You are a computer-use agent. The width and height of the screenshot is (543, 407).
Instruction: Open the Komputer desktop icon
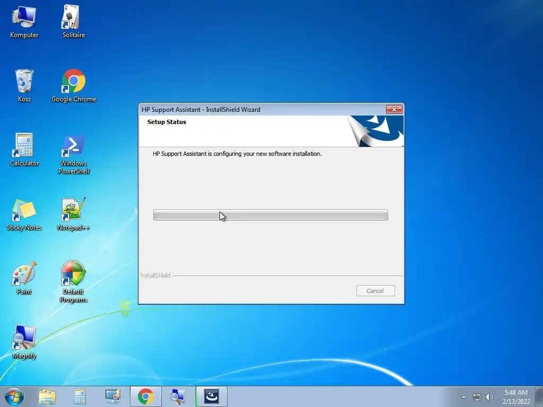click(x=24, y=21)
